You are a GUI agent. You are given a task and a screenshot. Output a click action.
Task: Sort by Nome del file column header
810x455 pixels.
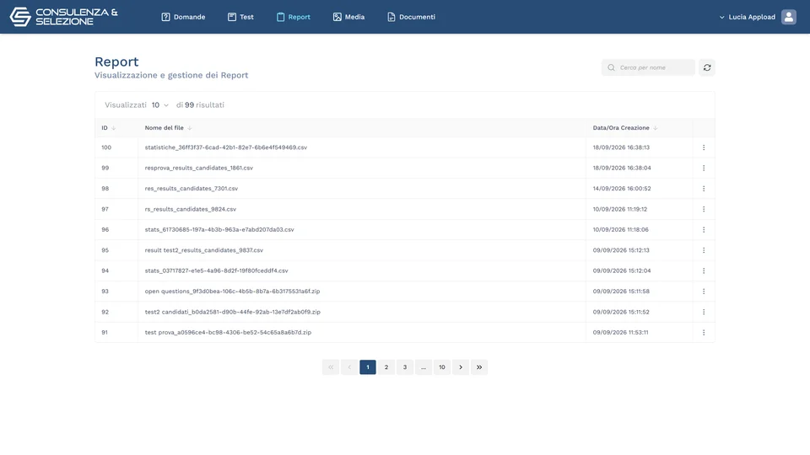coord(169,128)
